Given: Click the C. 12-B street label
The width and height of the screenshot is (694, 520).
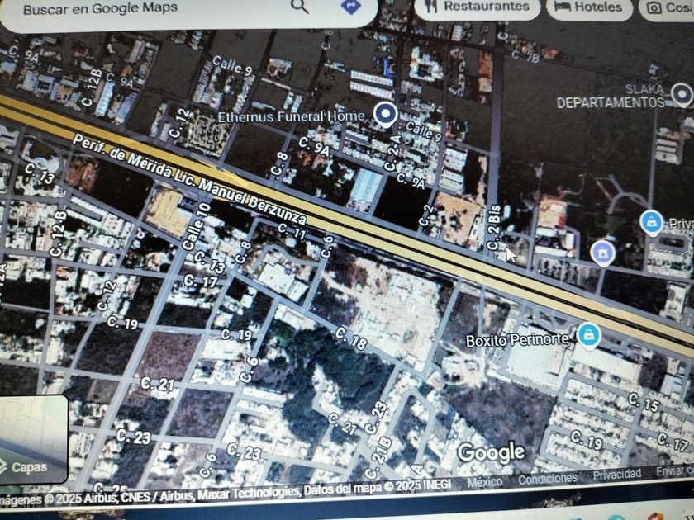Looking at the screenshot, I should 59,234.
